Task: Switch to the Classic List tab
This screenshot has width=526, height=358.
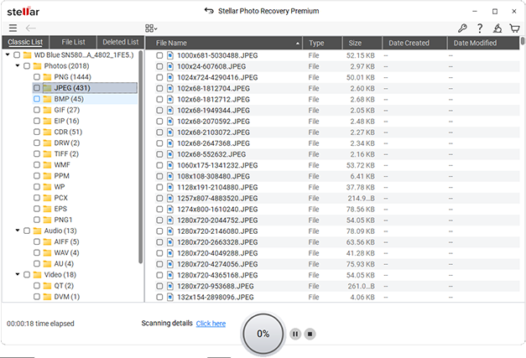Action: click(x=25, y=42)
